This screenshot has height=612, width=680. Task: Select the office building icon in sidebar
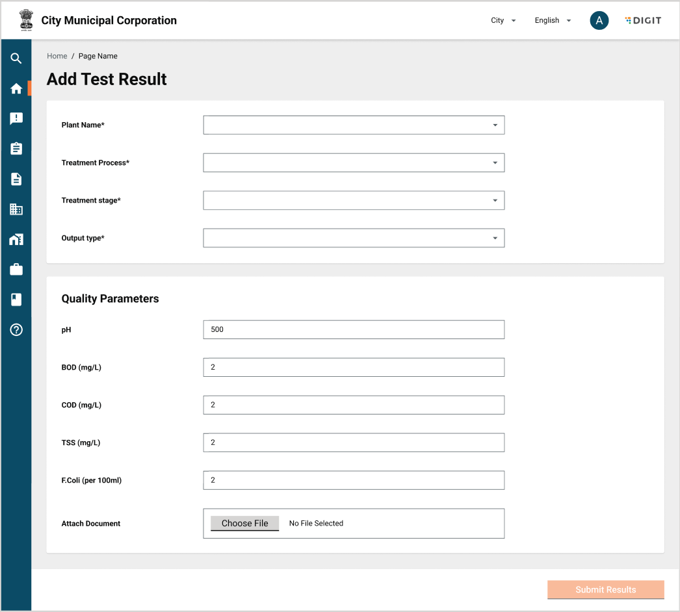tap(16, 209)
